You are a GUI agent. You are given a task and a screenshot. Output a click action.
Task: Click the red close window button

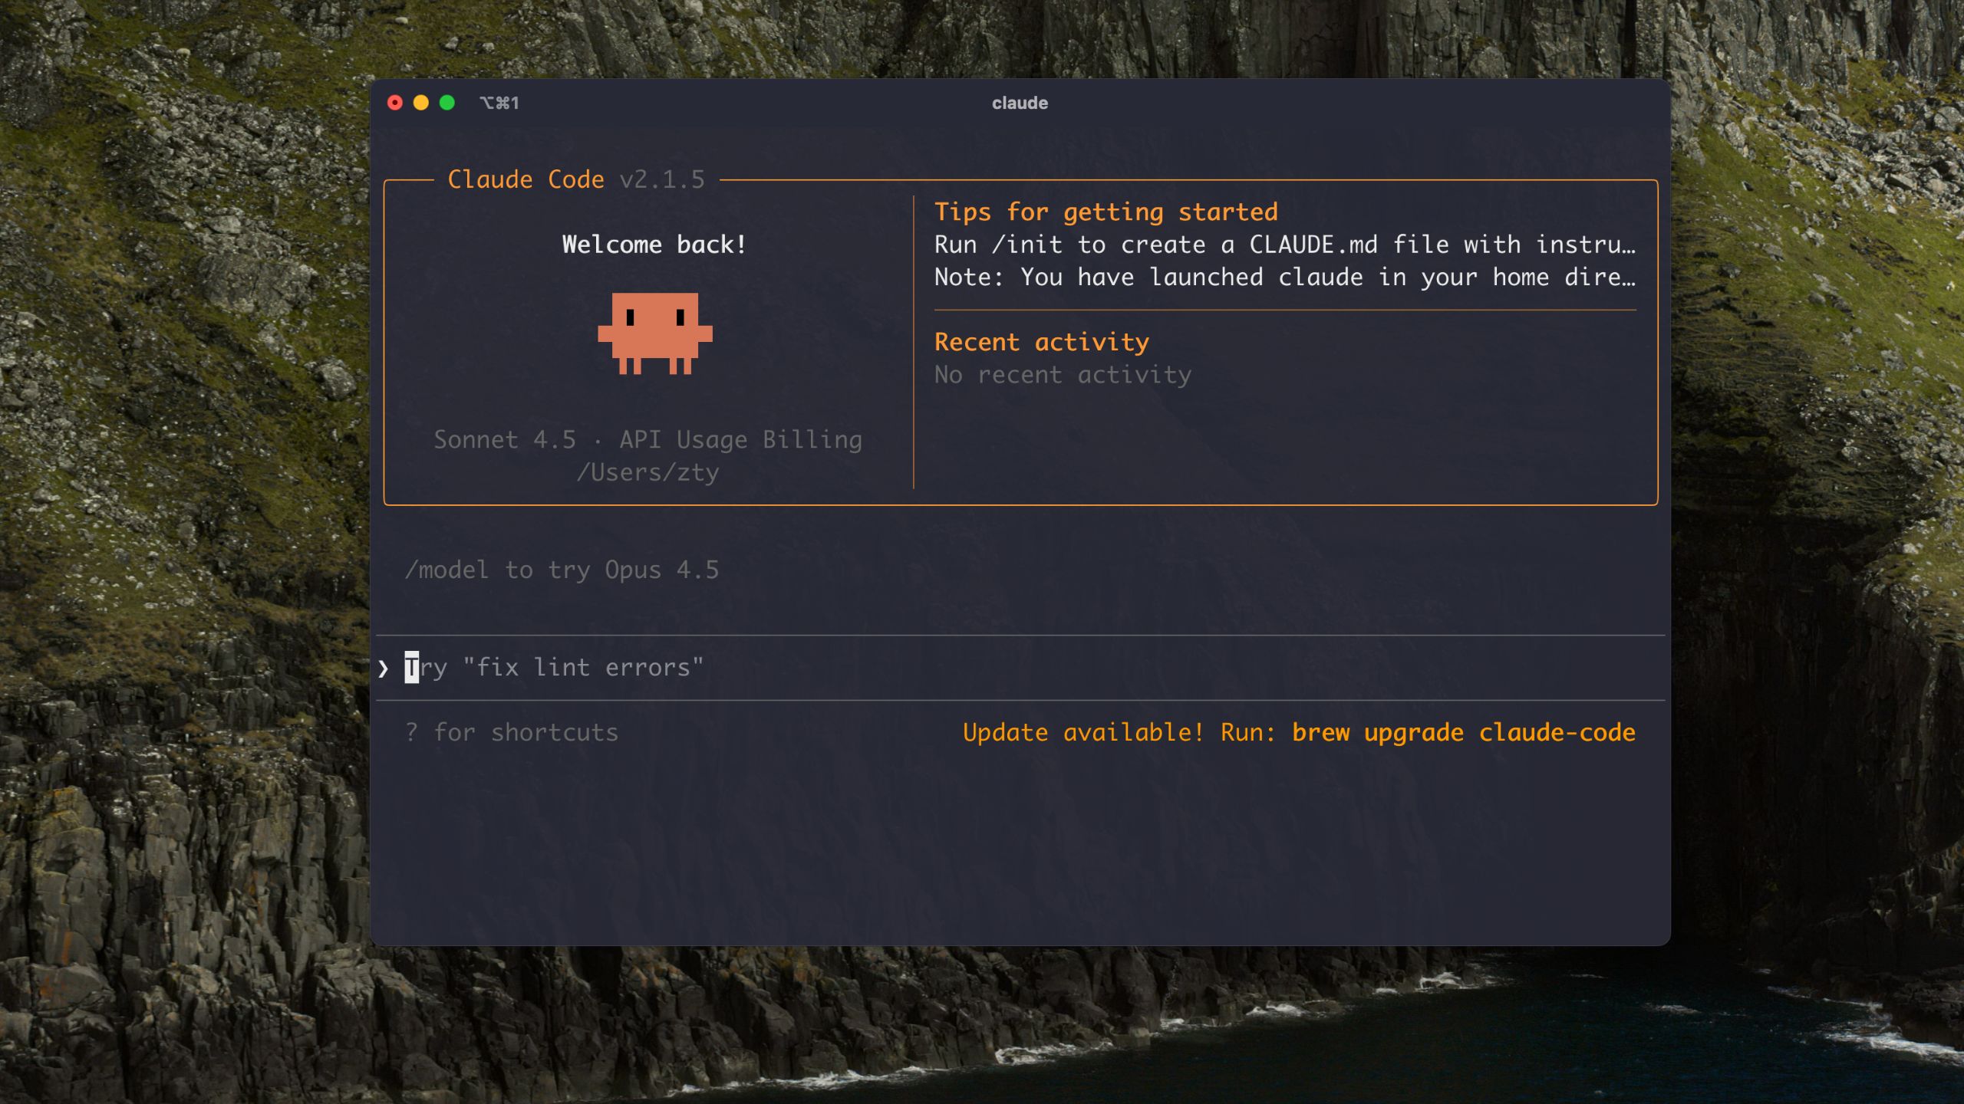pyautogui.click(x=395, y=103)
